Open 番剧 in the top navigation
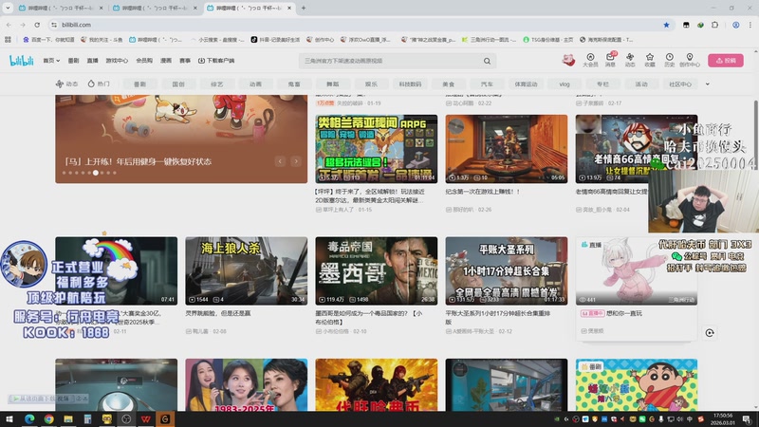Viewport: 759px width, 427px height. pyautogui.click(x=73, y=61)
